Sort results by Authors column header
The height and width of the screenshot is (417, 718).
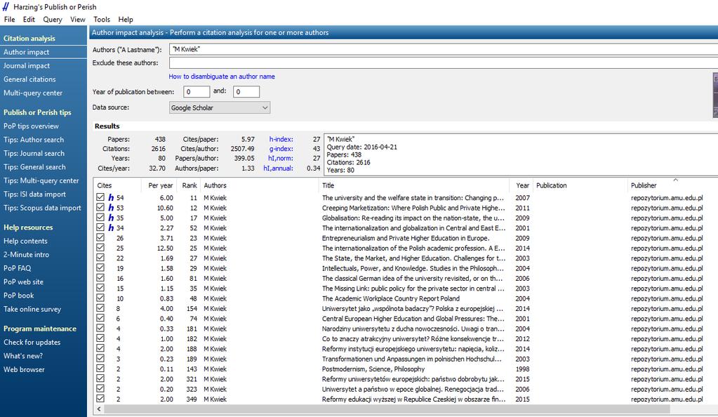[259, 185]
